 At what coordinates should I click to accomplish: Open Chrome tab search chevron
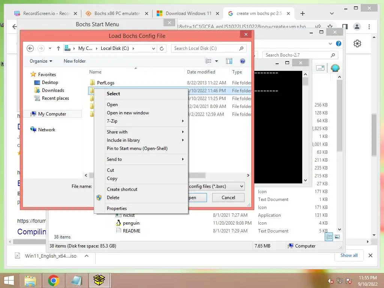point(332,13)
